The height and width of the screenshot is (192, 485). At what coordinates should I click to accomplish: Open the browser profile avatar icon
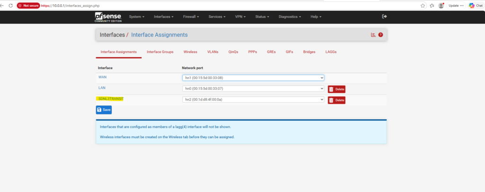[441, 6]
